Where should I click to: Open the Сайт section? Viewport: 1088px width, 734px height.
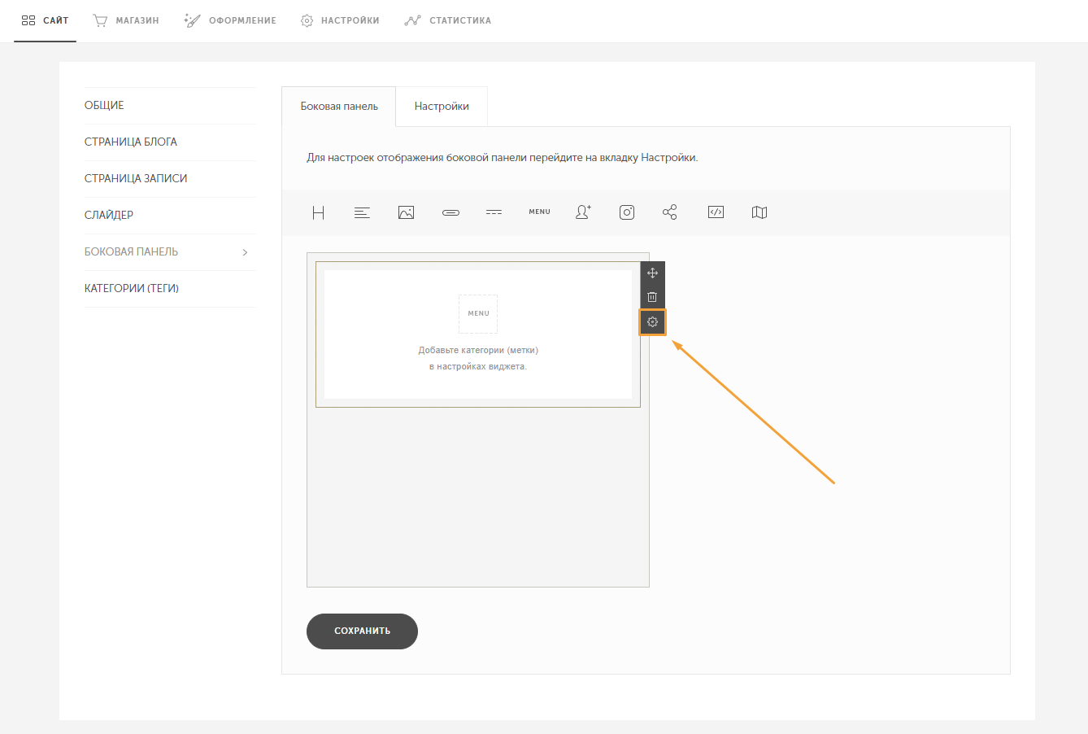click(x=45, y=20)
